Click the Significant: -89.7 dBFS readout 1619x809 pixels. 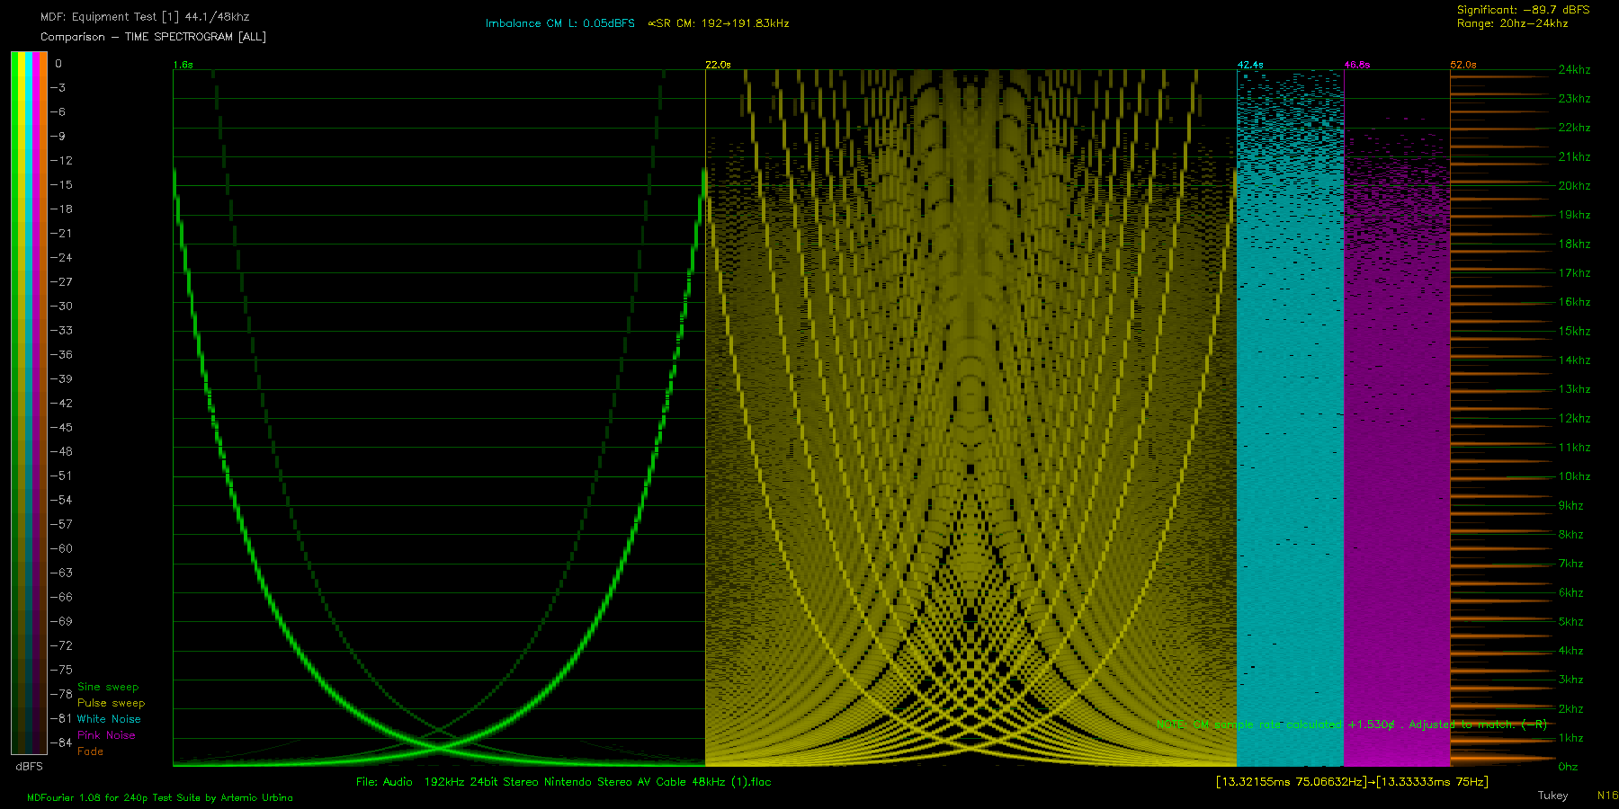[1523, 10]
